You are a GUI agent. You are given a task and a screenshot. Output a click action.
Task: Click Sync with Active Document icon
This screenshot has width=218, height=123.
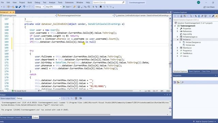(x=196, y=16)
